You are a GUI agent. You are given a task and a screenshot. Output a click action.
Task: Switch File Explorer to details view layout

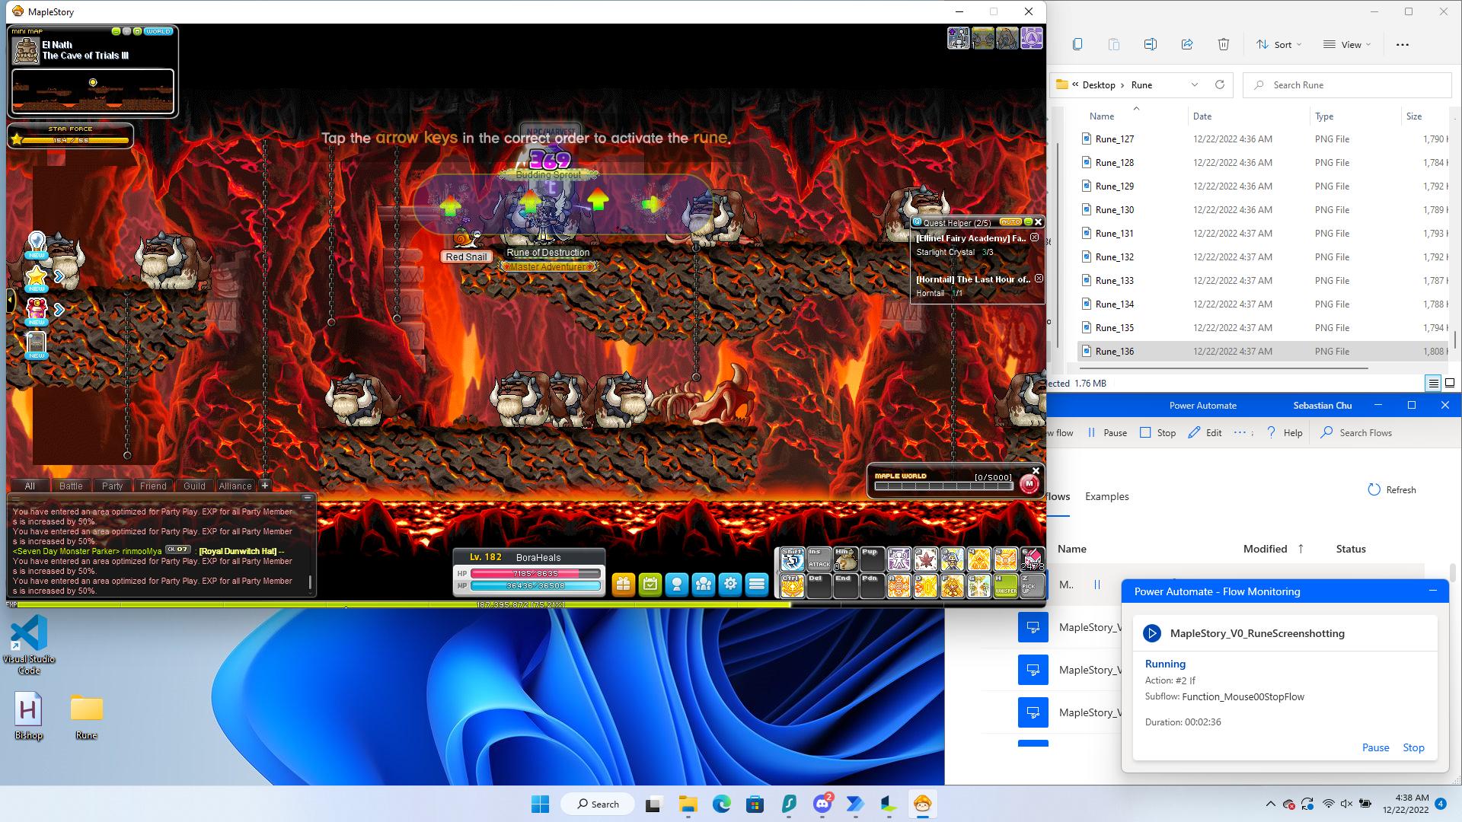(1433, 384)
